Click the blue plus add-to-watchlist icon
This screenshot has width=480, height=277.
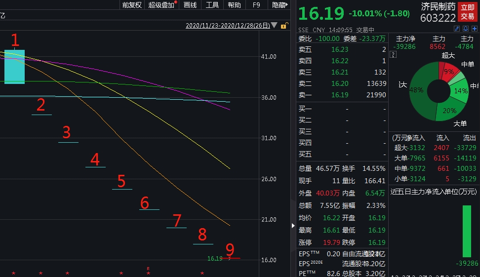click(x=475, y=29)
